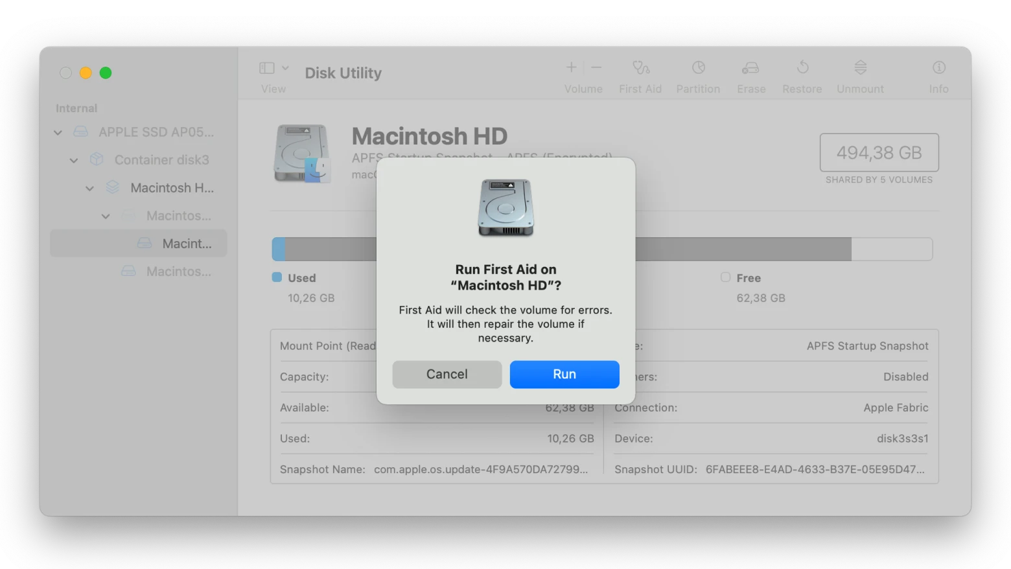Open the View options dropdown chevron
1011x569 pixels.
click(285, 68)
